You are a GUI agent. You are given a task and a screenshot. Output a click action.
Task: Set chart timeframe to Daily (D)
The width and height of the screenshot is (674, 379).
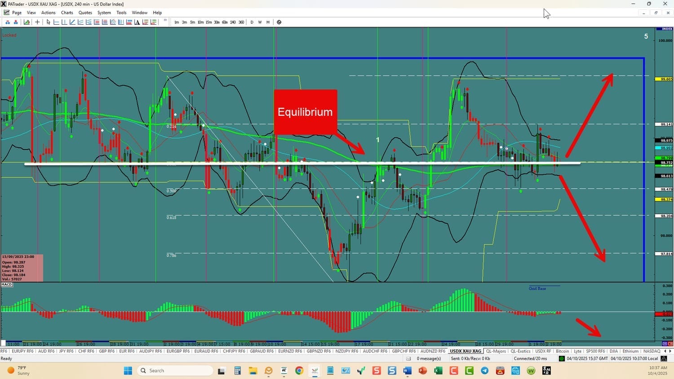(x=252, y=22)
